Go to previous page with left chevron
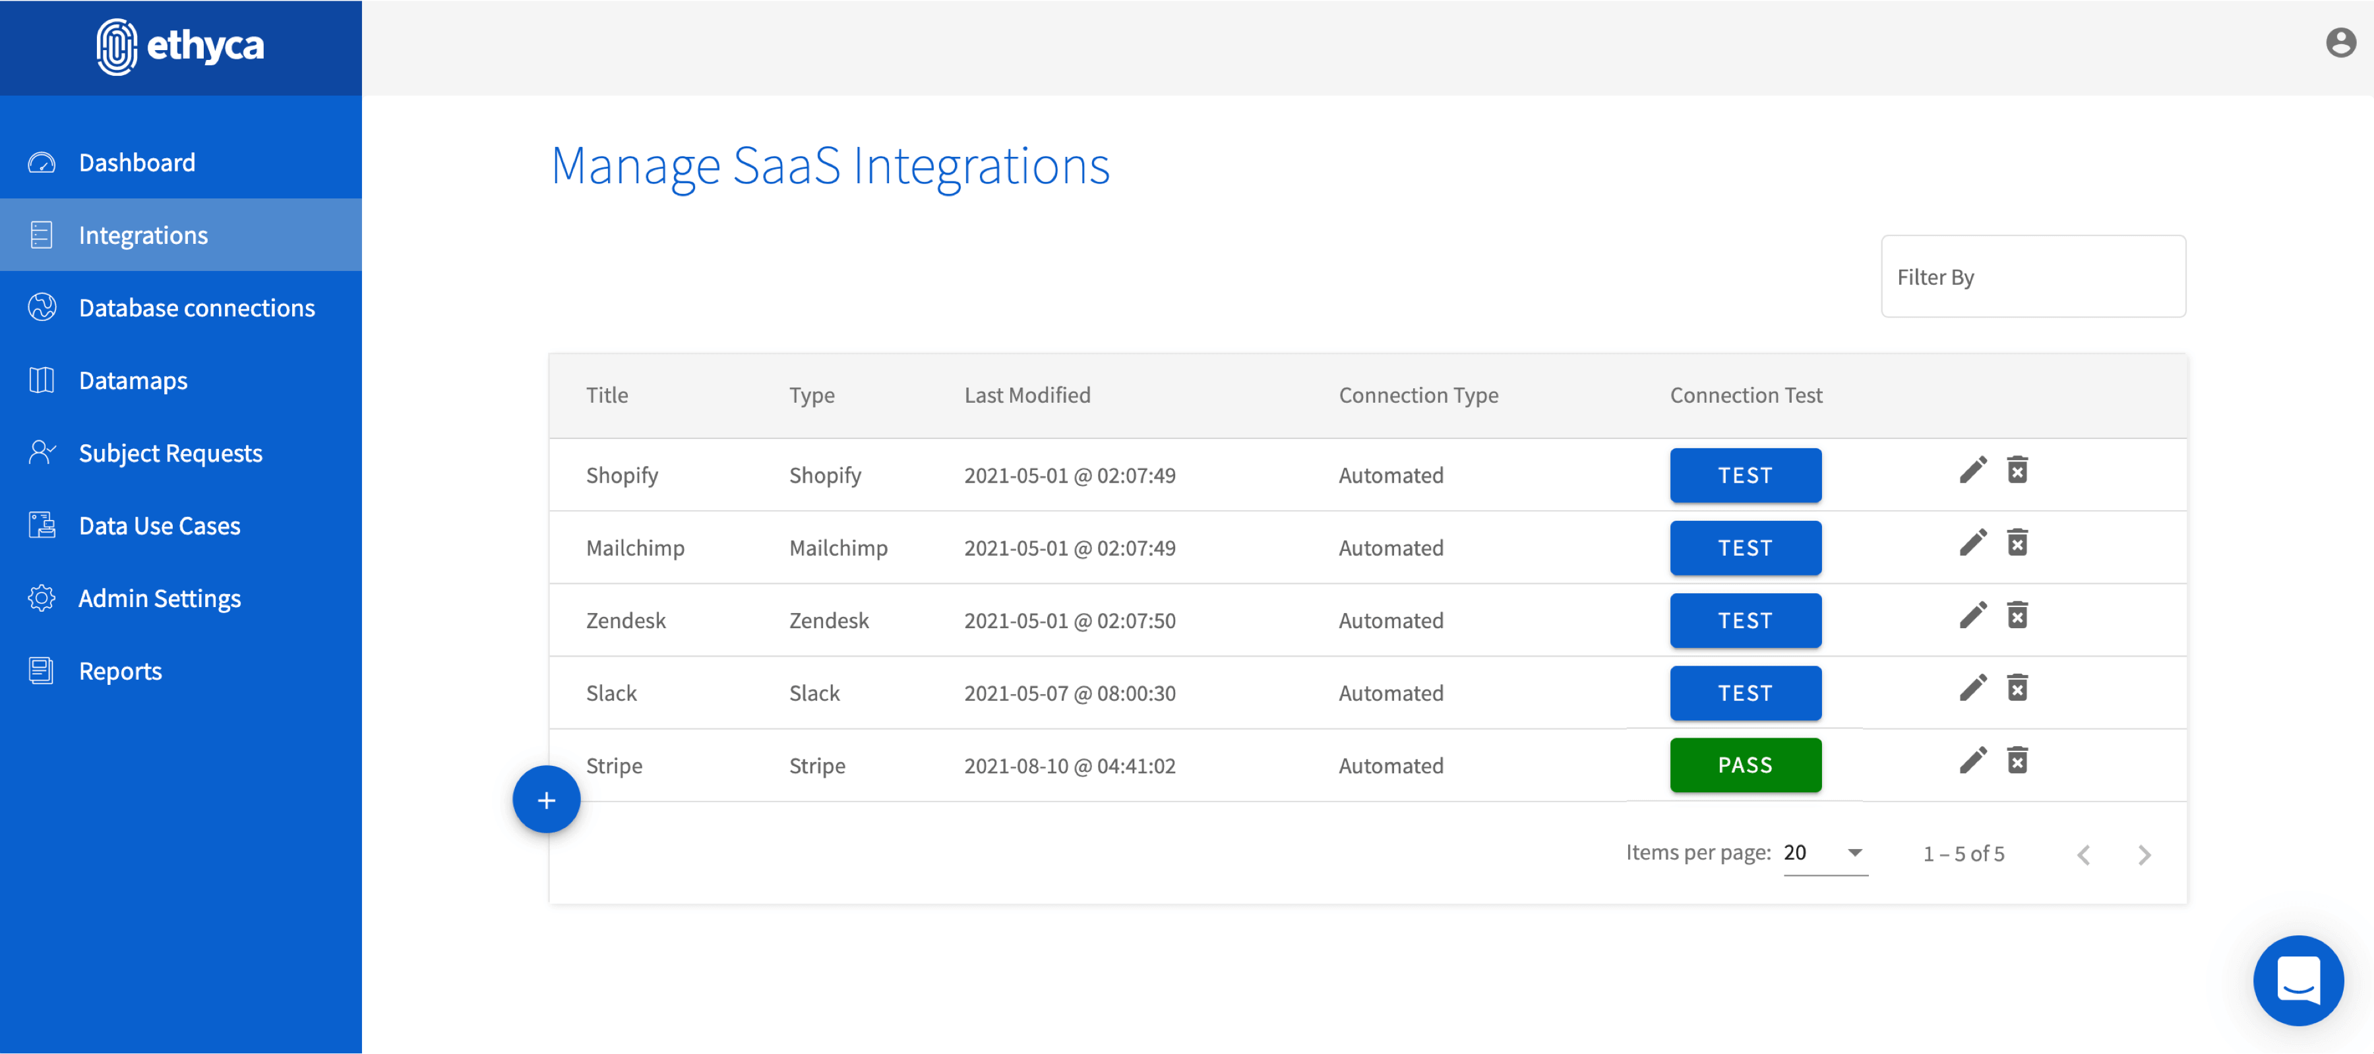 2084,855
